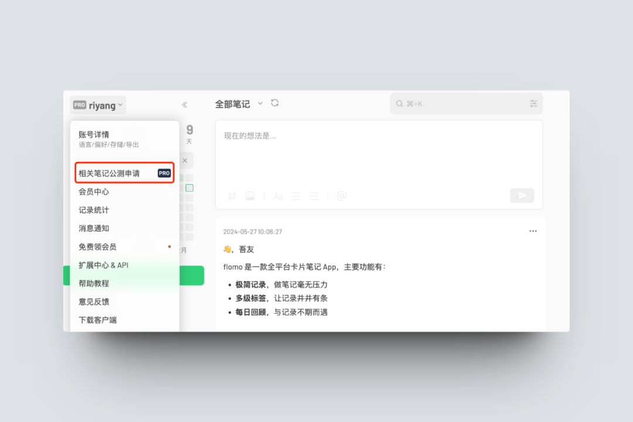Close the sidebar banner with the X

tap(185, 161)
